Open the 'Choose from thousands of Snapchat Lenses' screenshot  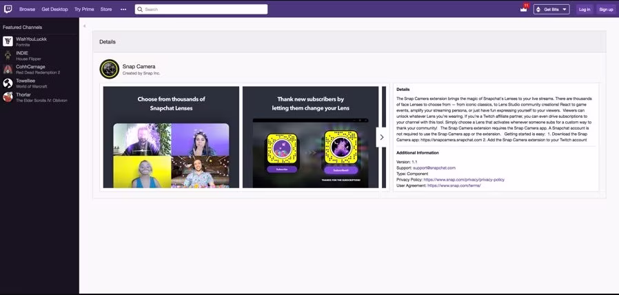click(171, 137)
